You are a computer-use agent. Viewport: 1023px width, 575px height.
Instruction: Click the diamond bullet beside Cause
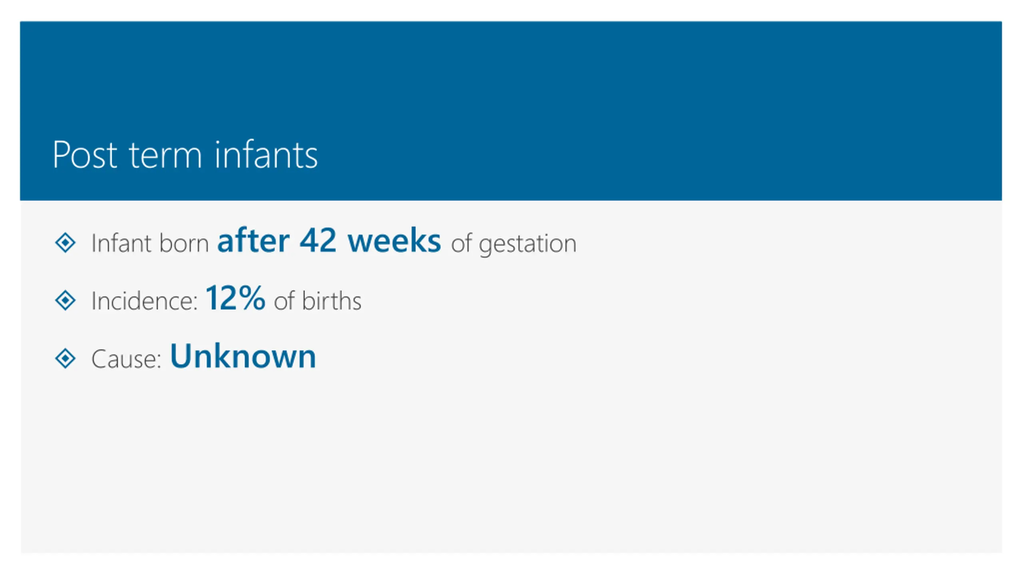[x=65, y=358]
